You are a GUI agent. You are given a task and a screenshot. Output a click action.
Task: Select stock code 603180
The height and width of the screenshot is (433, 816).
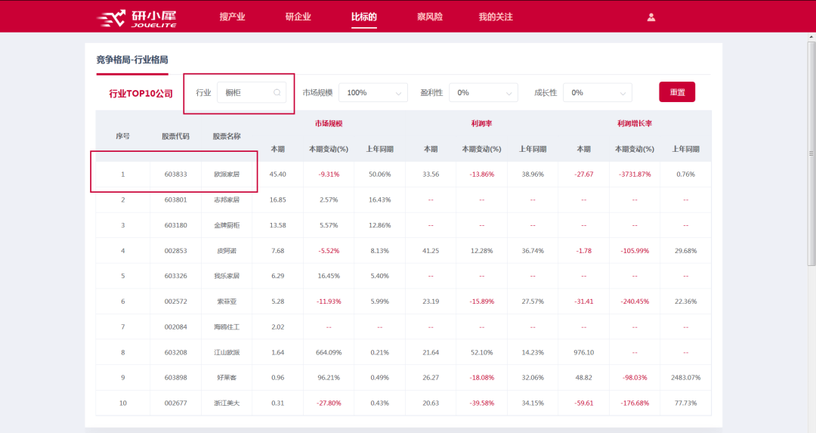175,225
